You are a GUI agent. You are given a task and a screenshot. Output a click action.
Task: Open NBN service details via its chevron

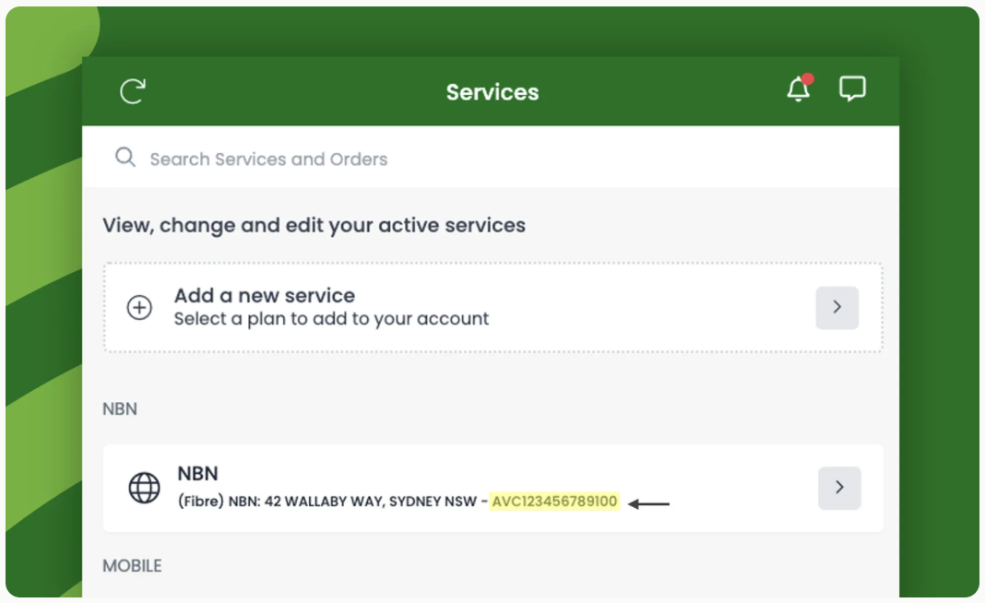839,488
